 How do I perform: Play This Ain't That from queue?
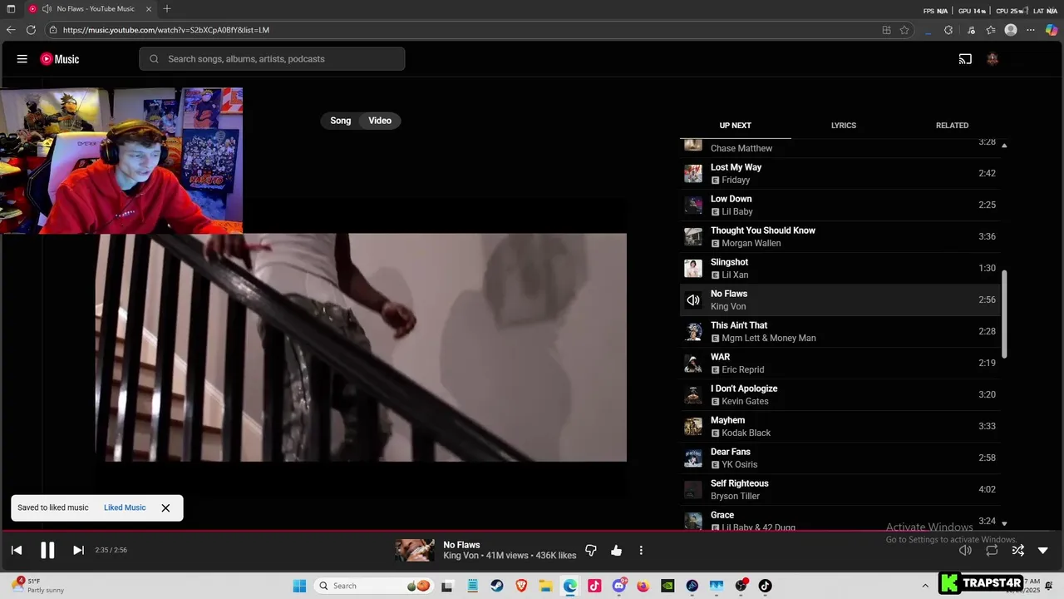(840, 331)
